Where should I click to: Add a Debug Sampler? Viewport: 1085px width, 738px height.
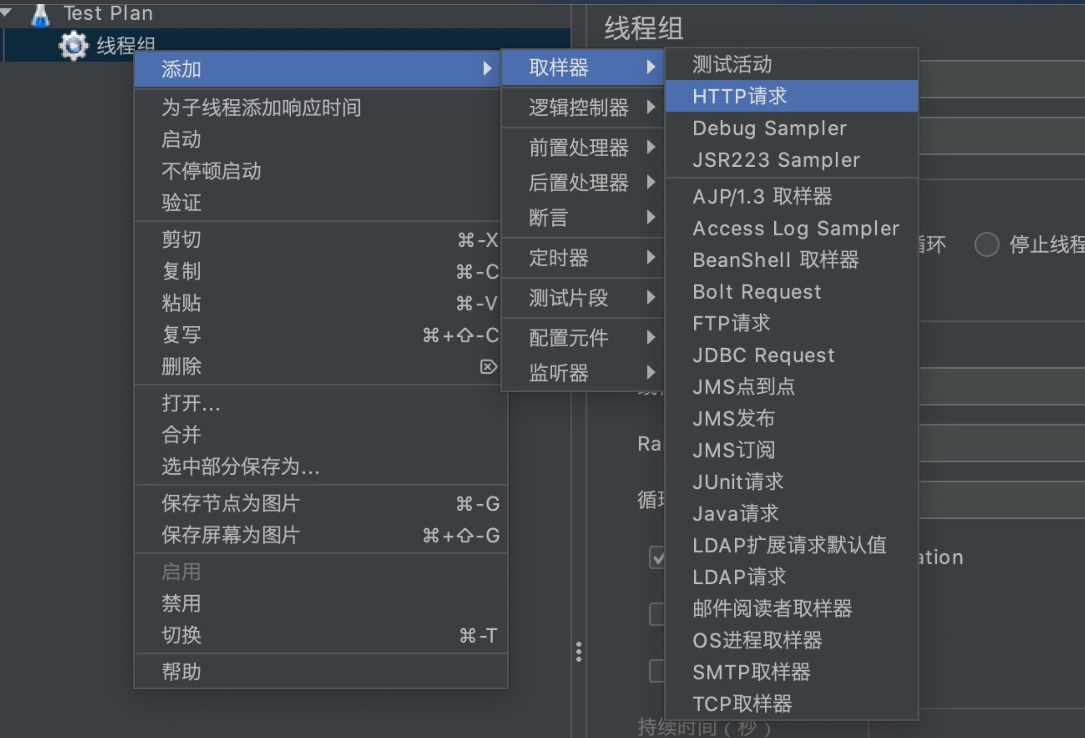pyautogui.click(x=792, y=128)
